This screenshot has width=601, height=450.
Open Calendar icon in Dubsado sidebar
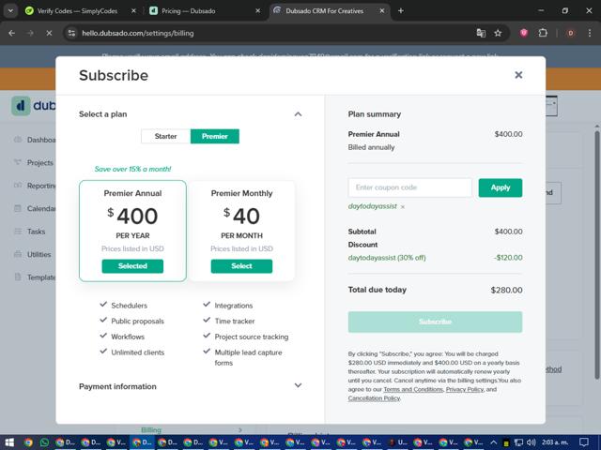pyautogui.click(x=18, y=208)
